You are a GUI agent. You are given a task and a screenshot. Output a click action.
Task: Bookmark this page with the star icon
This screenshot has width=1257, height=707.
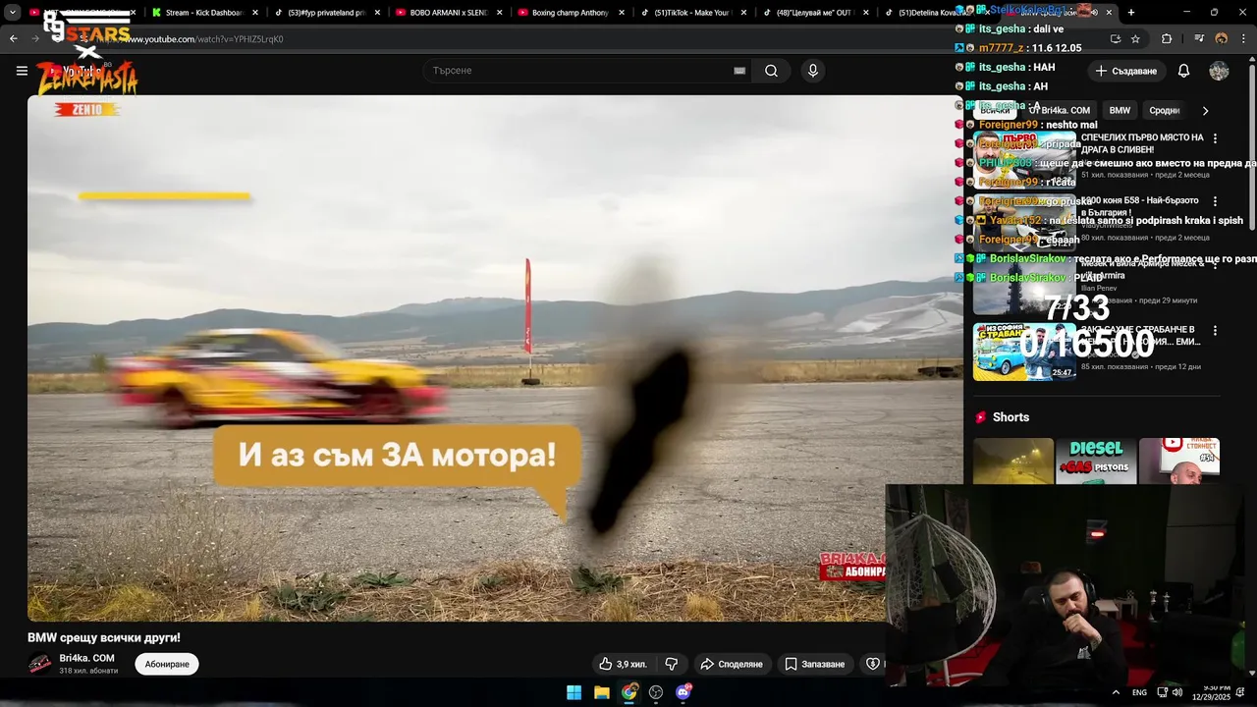tap(1135, 39)
